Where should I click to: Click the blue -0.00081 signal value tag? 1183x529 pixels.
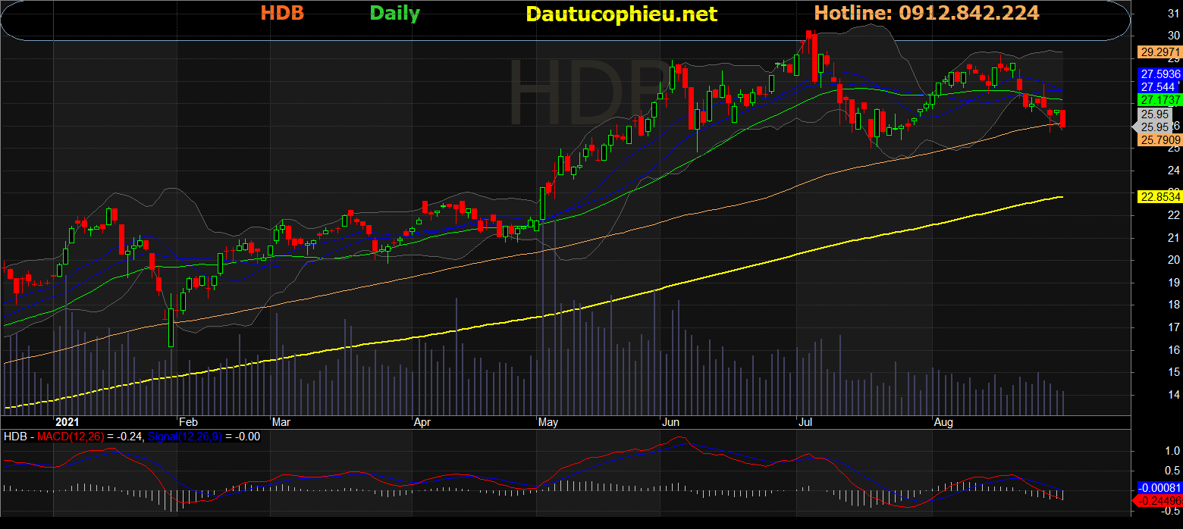tap(1159, 488)
